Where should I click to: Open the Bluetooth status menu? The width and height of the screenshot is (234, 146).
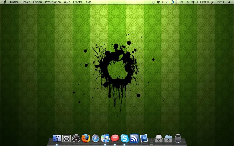point(188,2)
